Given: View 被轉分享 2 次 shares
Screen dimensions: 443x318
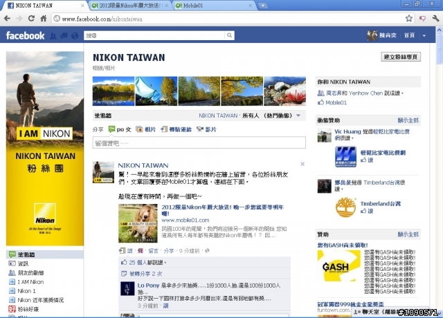Looking at the screenshot, I should [x=145, y=274].
